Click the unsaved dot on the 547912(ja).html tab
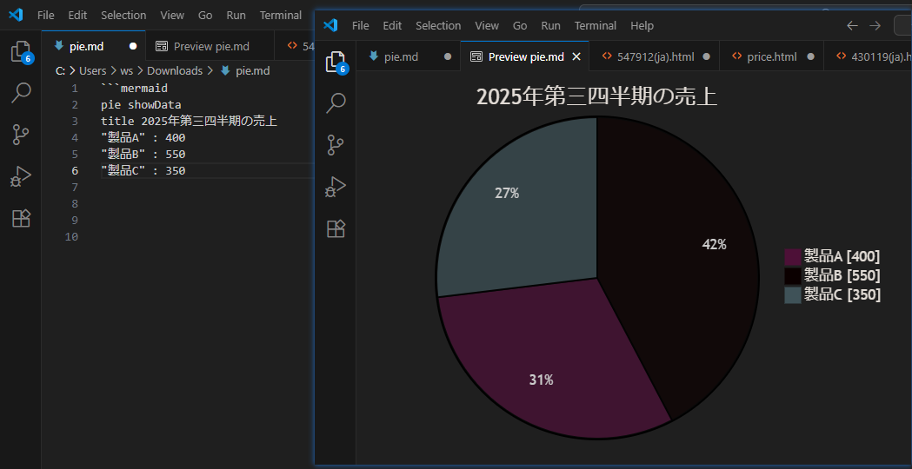Viewport: 912px width, 469px height. click(x=706, y=57)
